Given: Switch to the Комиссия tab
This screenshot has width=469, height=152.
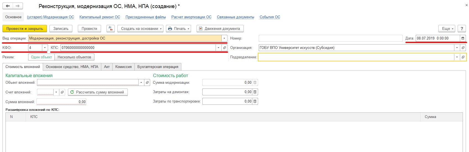Looking at the screenshot, I should [123, 67].
